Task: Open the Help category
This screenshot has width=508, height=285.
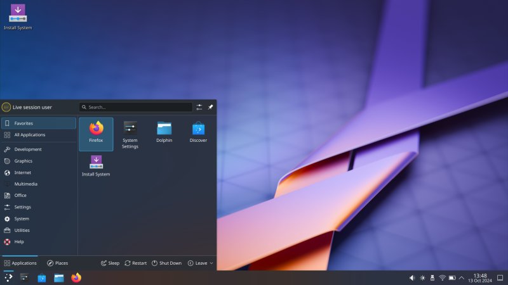Action: pos(39,242)
